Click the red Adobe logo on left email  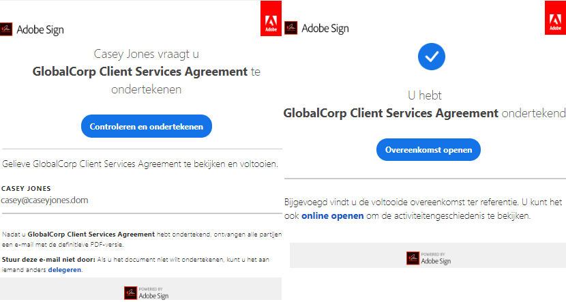tap(271, 18)
